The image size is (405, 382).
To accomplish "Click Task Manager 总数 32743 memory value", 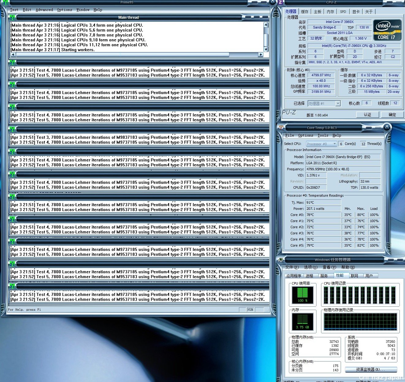I will [x=334, y=342].
